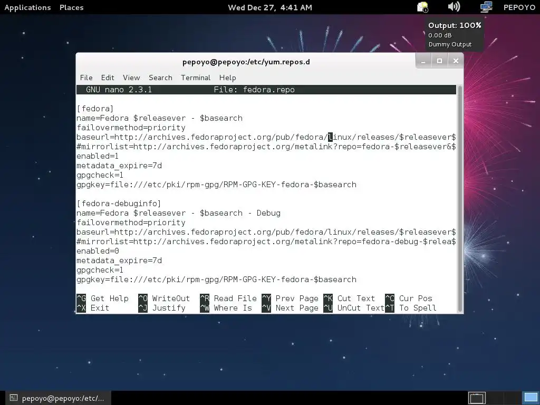The image size is (540, 405).
Task: Click the enabled=0 line
Action: pos(98,251)
